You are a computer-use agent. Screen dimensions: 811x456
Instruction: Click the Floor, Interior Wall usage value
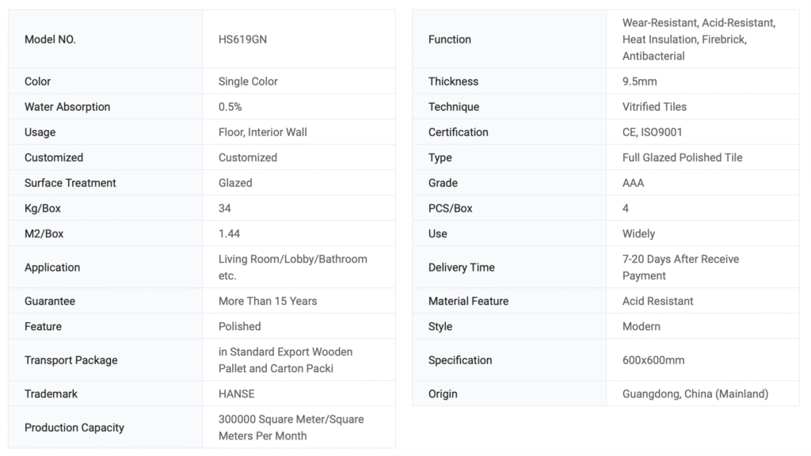tap(262, 132)
